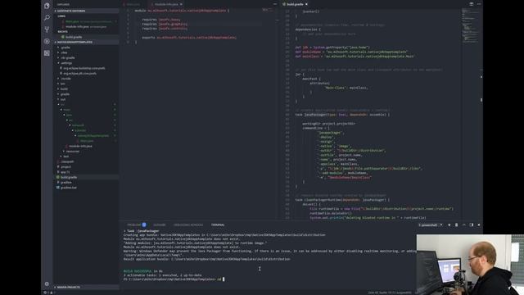
Task: Activate the module-info.java editor tab
Action: [x=166, y=4]
